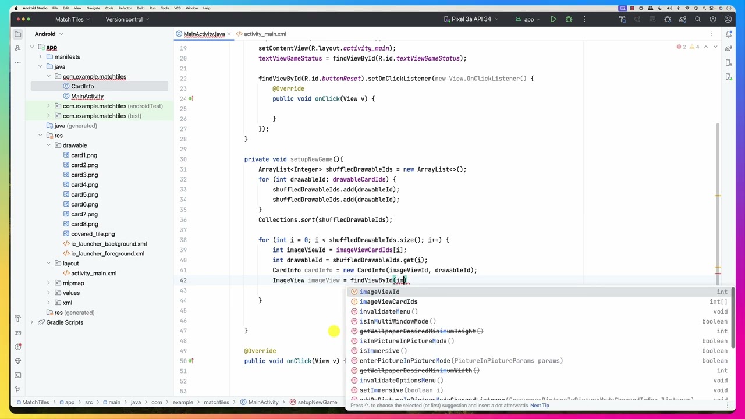Close the MainActivity.java tab
This screenshot has width=745, height=419.
coord(230,34)
